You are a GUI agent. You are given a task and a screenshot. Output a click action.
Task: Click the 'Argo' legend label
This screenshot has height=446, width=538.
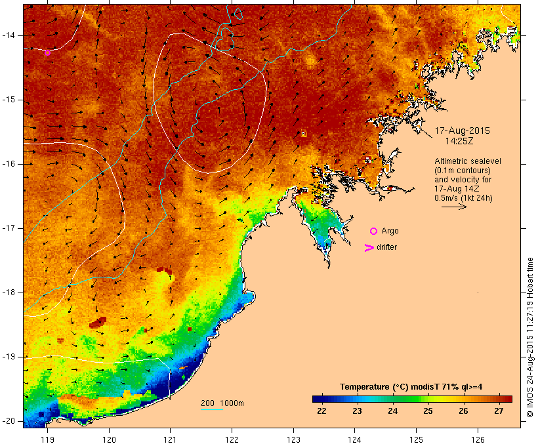click(390, 232)
